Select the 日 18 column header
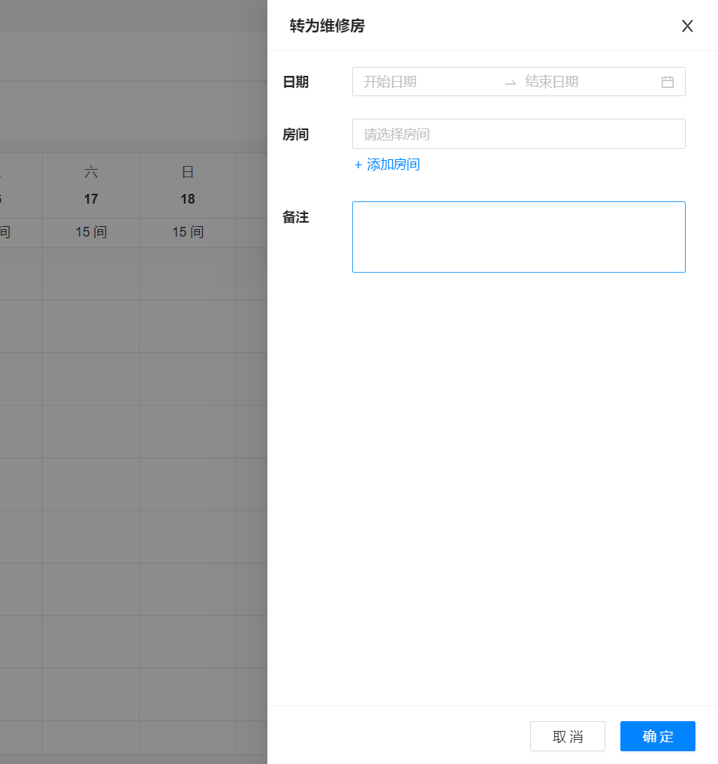718x764 pixels. tap(188, 186)
